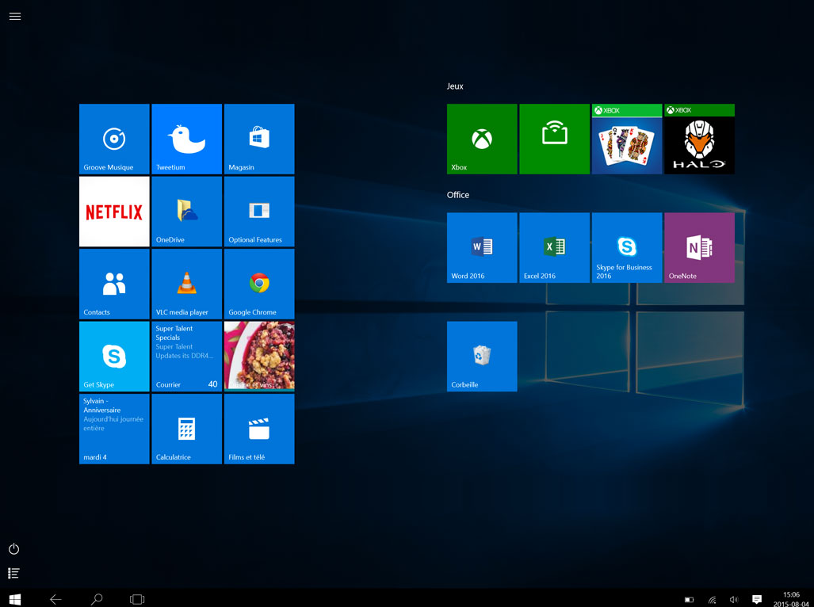Open the Xbox tile
This screenshot has height=607, width=814.
pos(482,139)
